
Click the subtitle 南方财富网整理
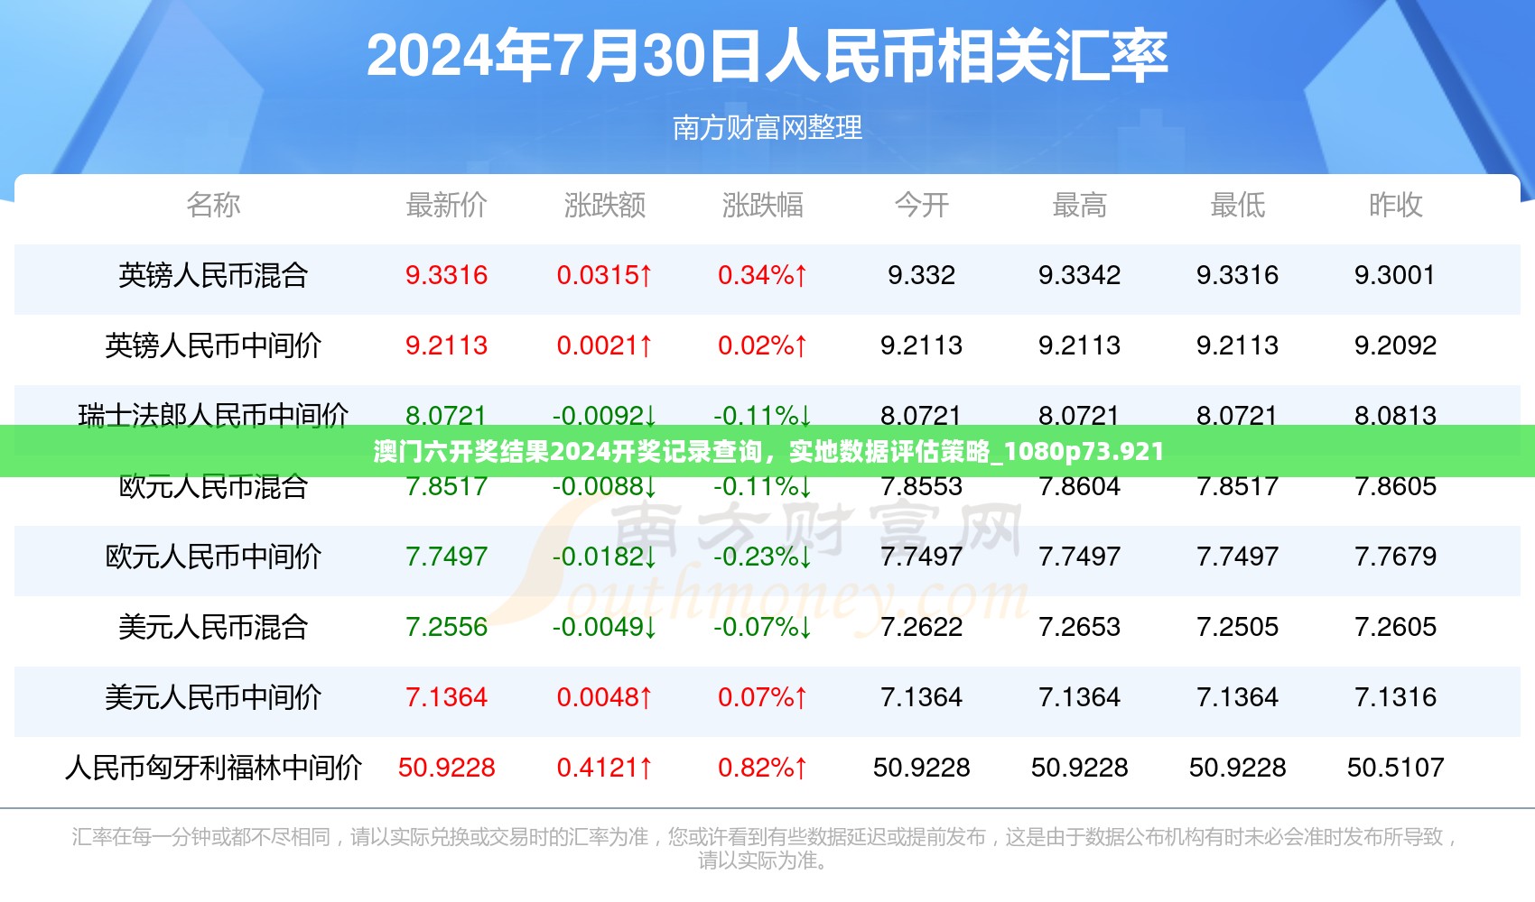(767, 128)
